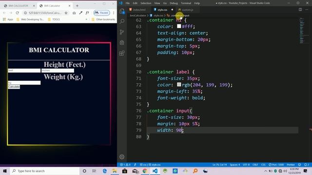Go forward in Chrome
312x175 pixels.
(x=11, y=13)
